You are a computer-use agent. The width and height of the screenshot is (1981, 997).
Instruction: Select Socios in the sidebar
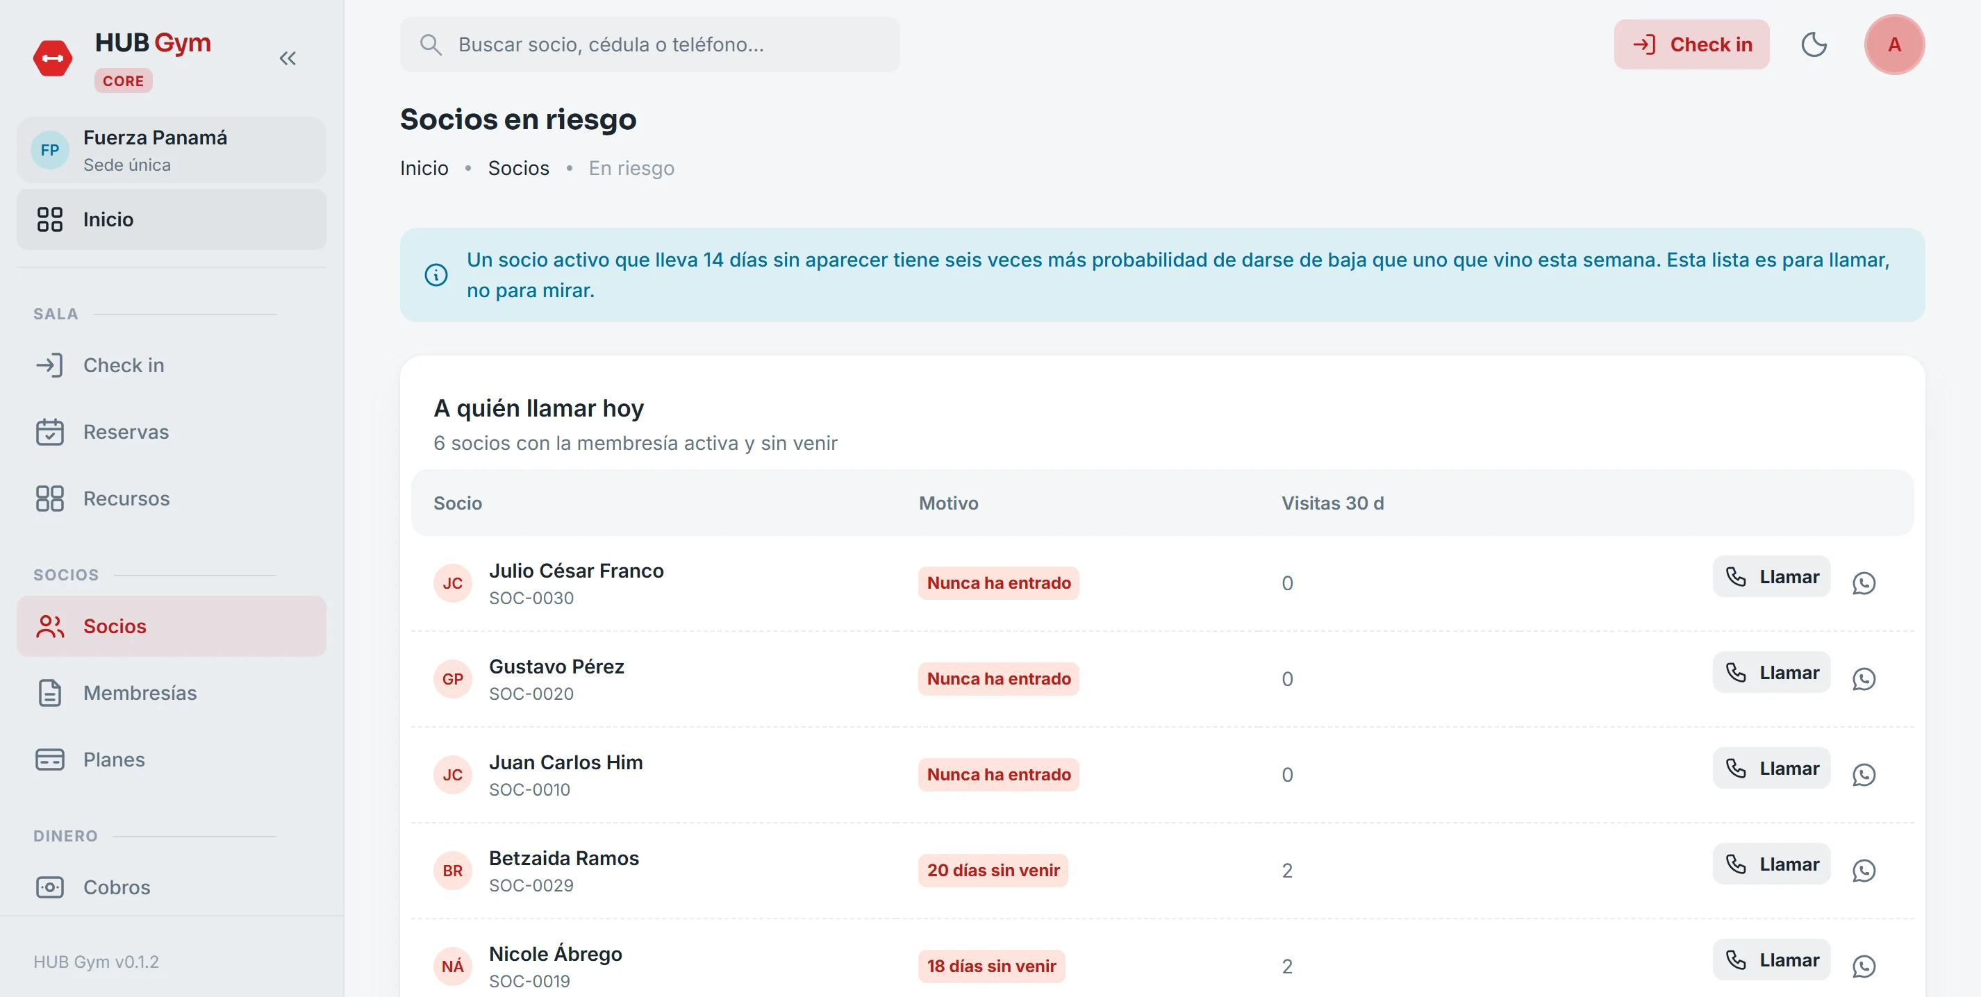(172, 626)
